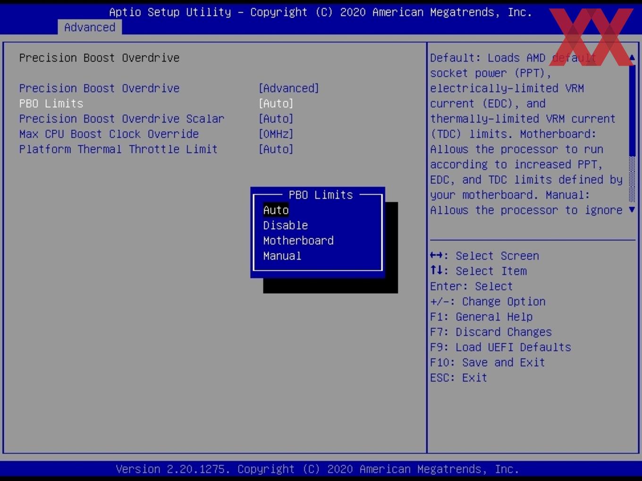
Task: Click the 'F9: Load UEFI Defaults' hint
Action: 500,347
